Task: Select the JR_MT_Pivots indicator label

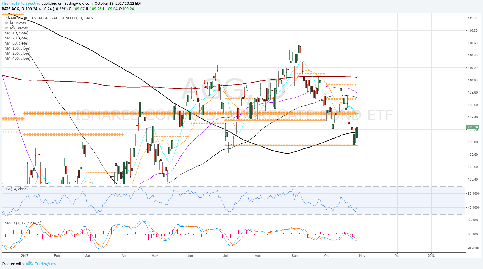Action: pyautogui.click(x=16, y=28)
